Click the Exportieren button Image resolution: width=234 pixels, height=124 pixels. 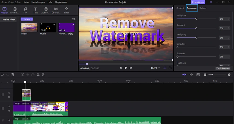click(x=198, y=2)
